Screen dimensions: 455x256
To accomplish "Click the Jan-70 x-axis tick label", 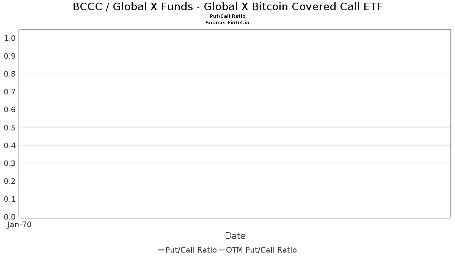I will tap(20, 225).
